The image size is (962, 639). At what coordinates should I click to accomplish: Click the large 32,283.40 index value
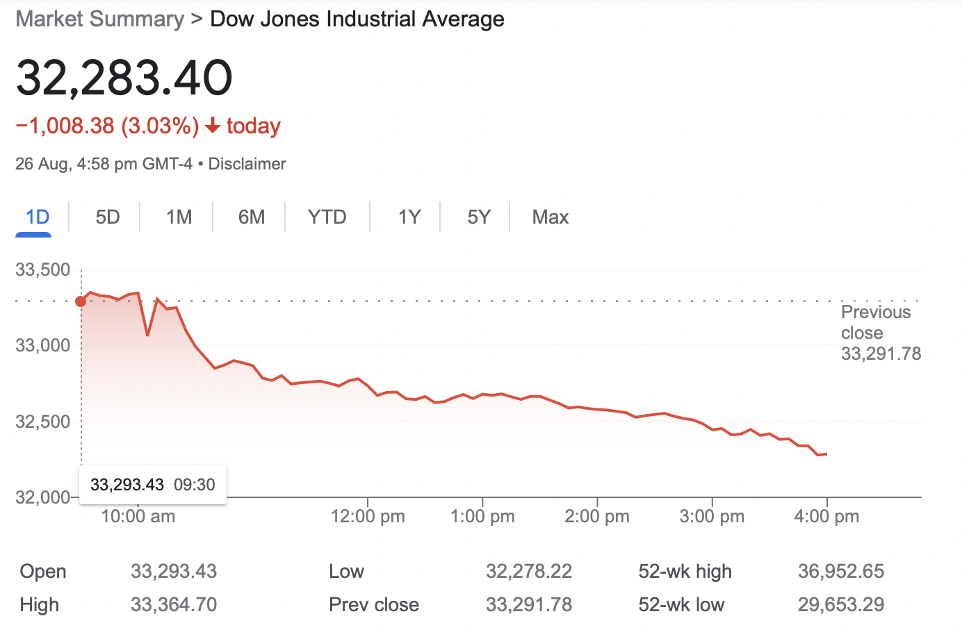124,78
